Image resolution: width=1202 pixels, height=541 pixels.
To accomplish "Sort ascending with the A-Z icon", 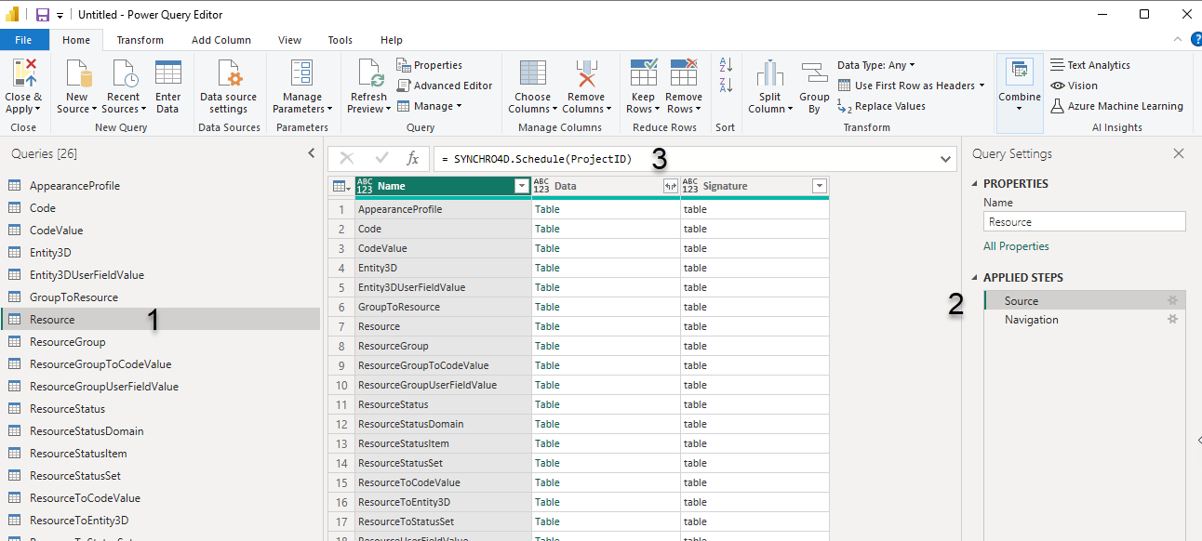I will click(x=726, y=65).
